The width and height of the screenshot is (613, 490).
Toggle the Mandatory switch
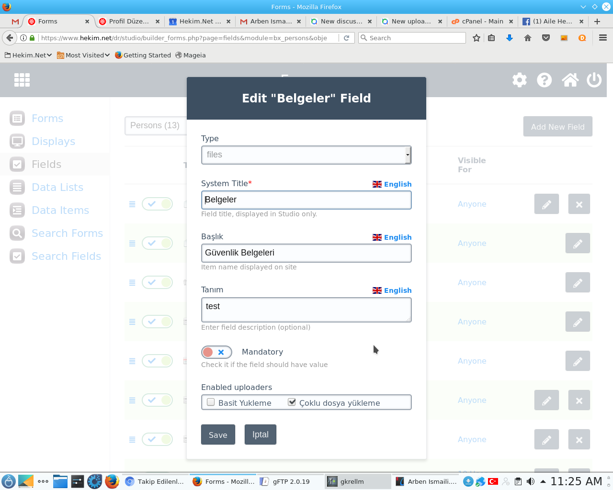(216, 352)
